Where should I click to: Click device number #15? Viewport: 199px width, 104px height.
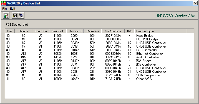pos(23,57)
